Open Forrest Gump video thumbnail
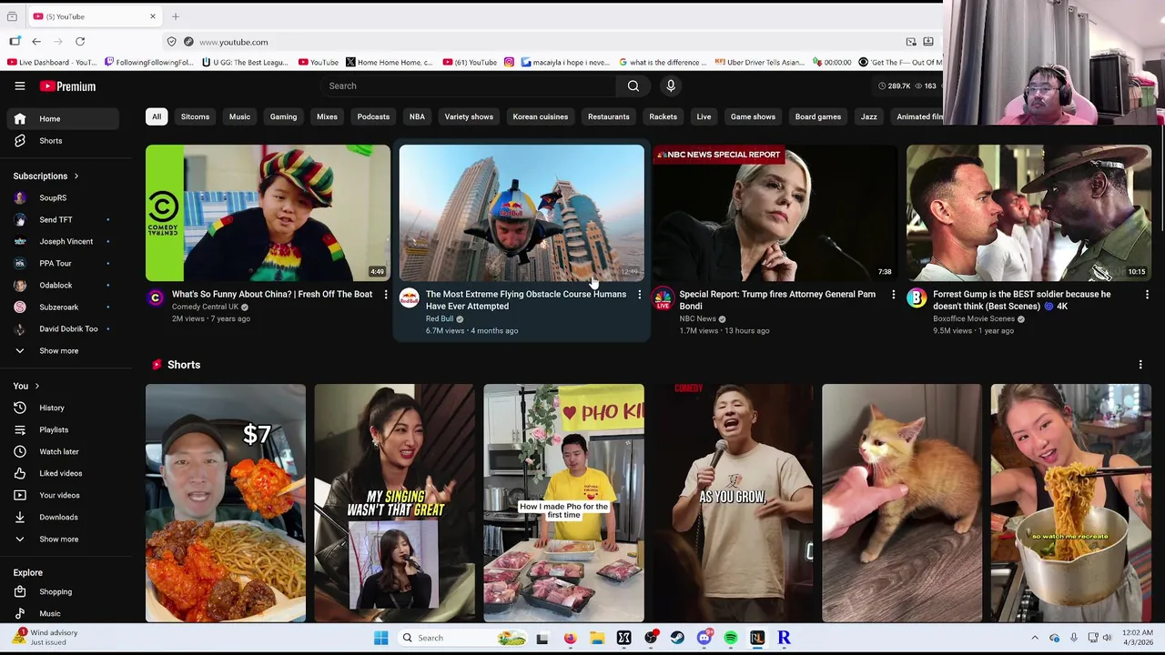Viewport: 1165px width, 655px height. pos(1028,212)
